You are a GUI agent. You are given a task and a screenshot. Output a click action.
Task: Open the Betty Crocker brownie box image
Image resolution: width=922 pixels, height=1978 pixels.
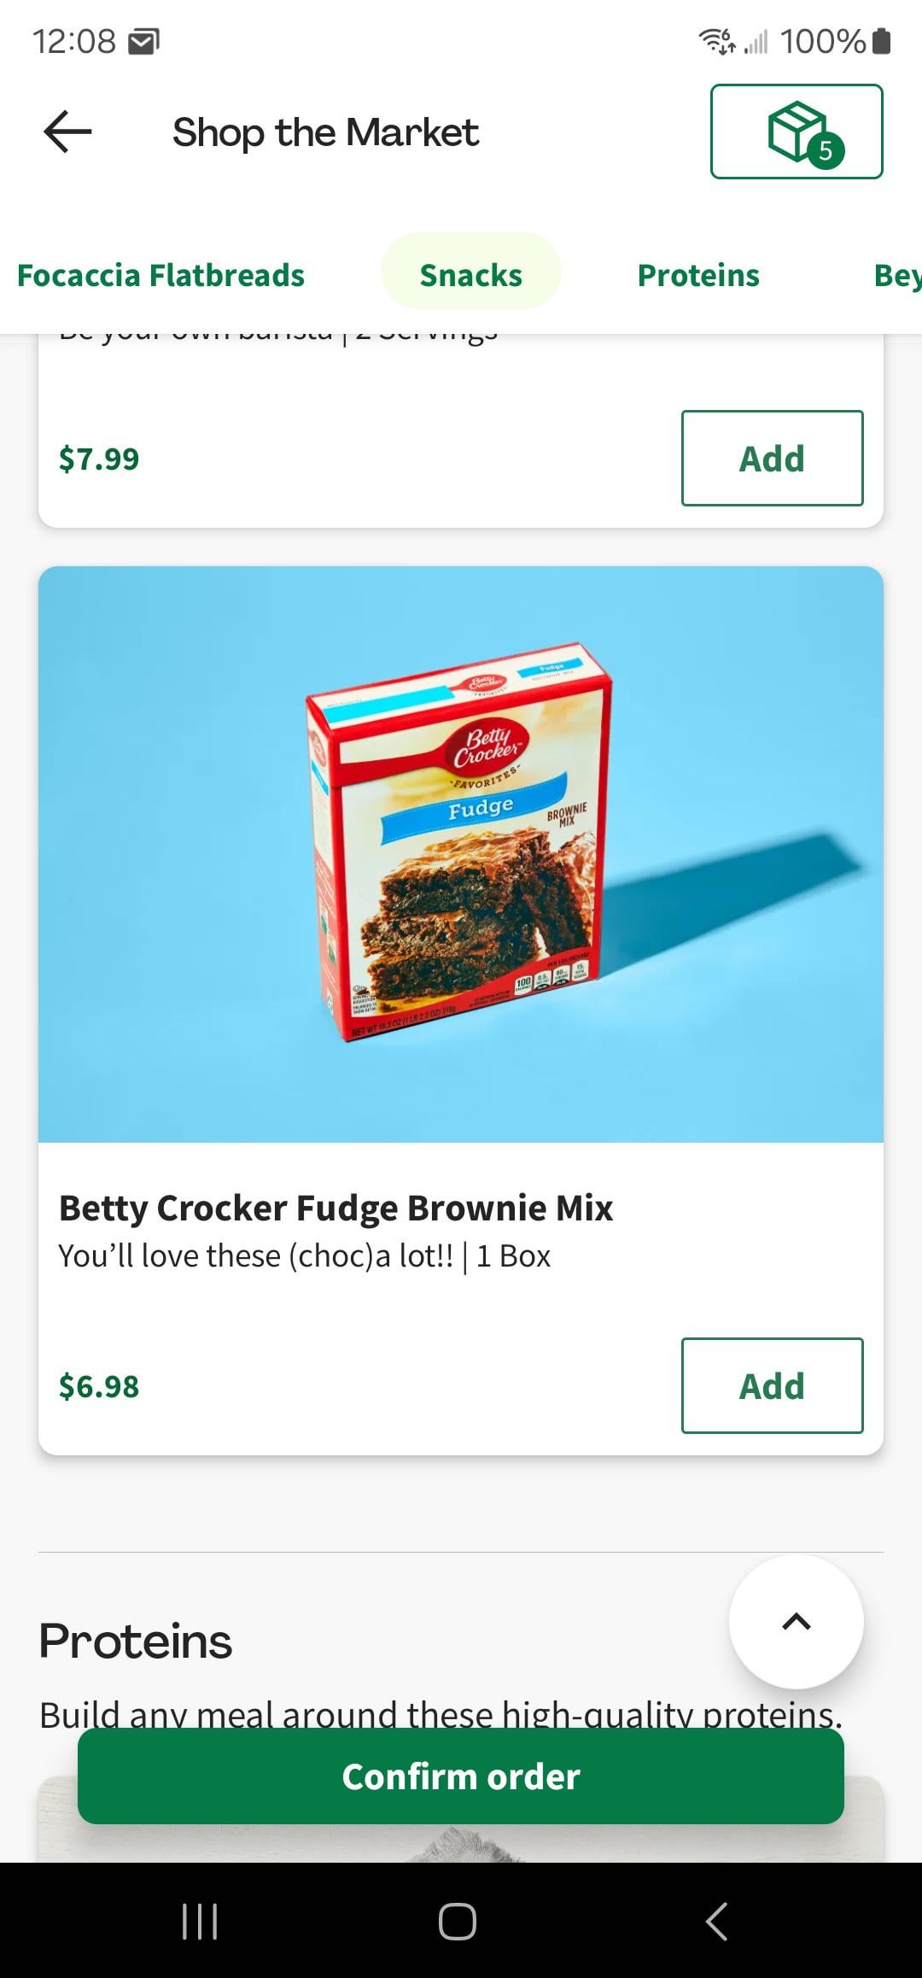coord(461,854)
